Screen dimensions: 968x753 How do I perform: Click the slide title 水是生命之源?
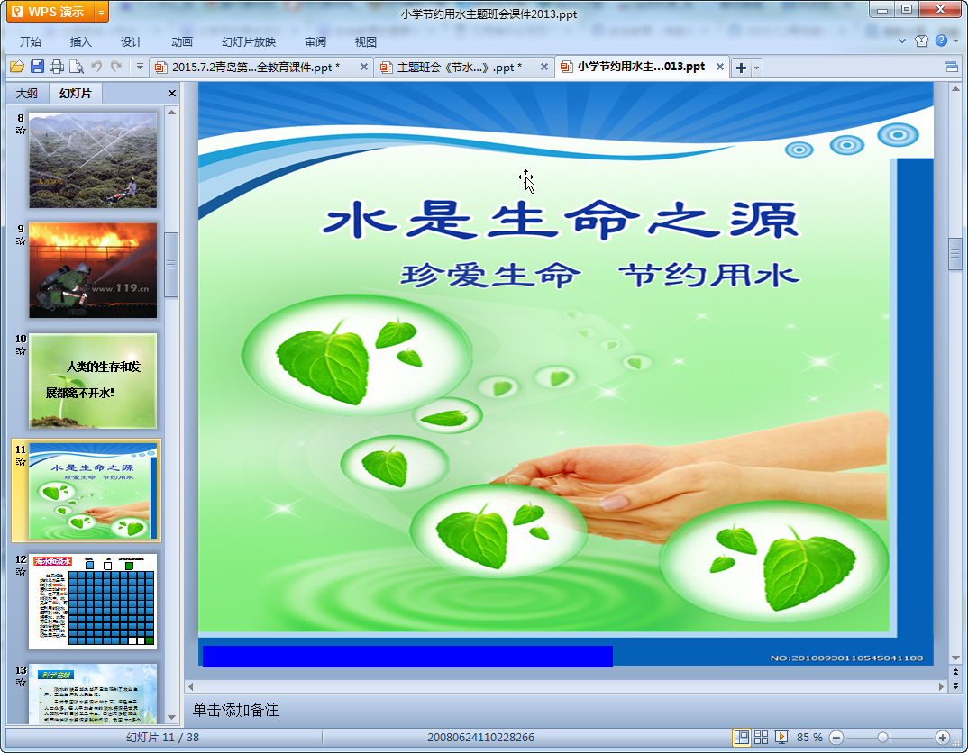point(562,220)
